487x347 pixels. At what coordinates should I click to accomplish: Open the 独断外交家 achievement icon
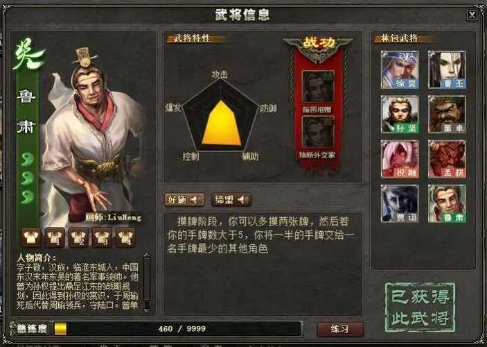coord(318,133)
